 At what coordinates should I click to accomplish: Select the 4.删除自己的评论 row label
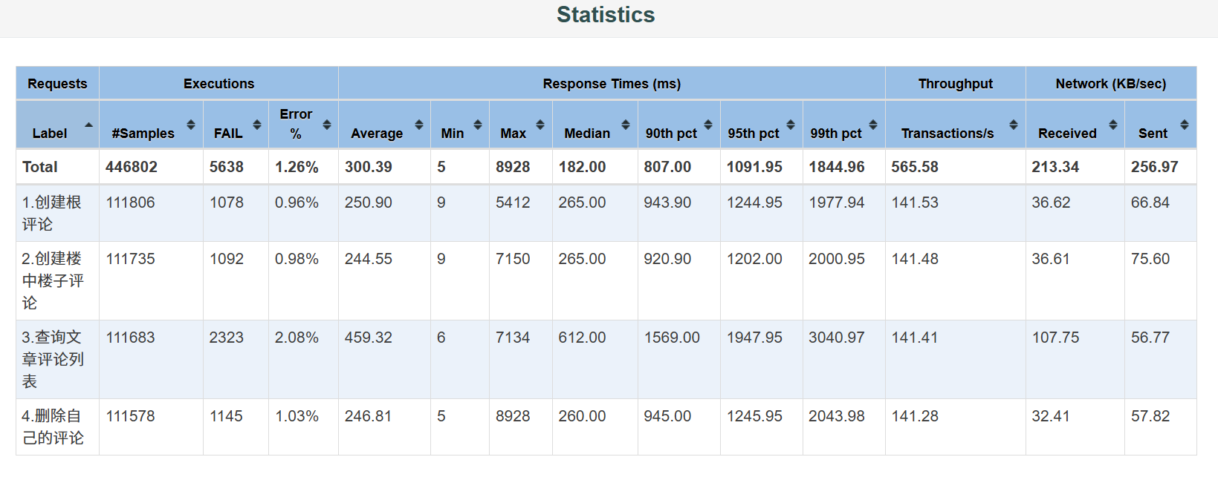tap(53, 427)
